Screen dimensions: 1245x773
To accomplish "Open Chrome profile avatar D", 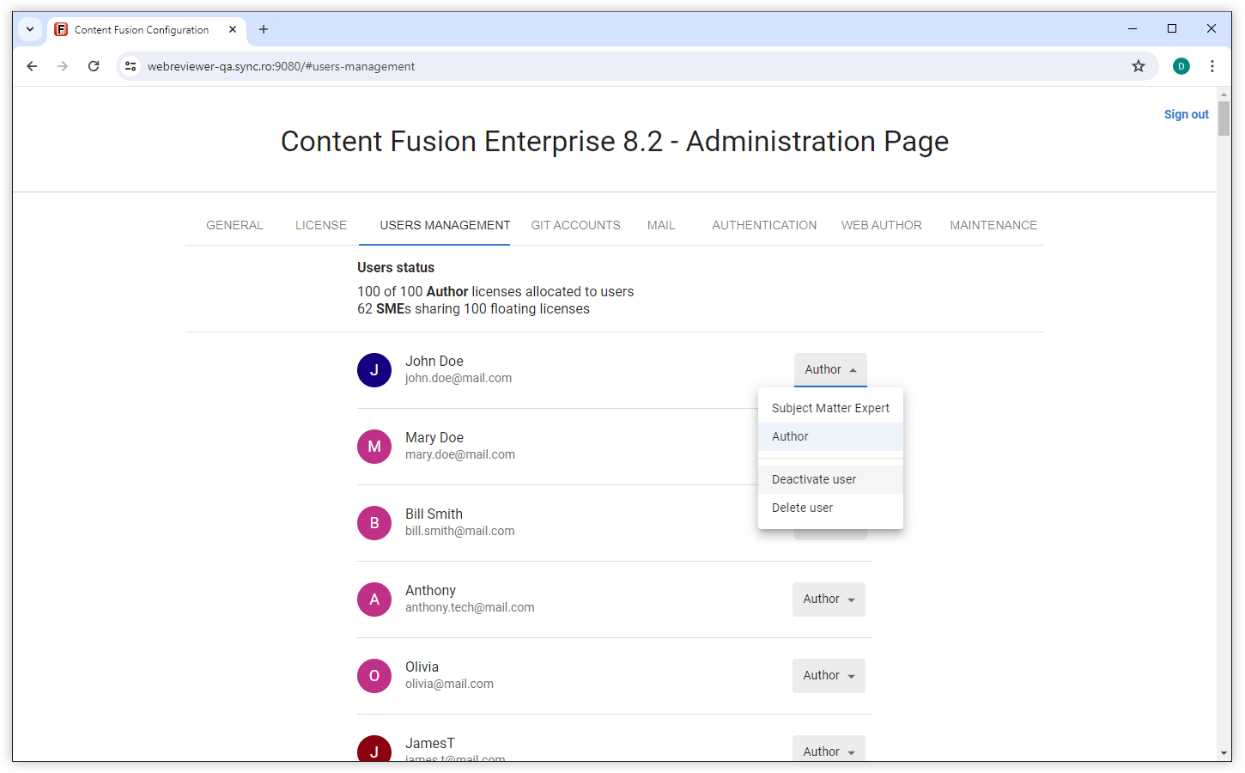I will pyautogui.click(x=1181, y=66).
